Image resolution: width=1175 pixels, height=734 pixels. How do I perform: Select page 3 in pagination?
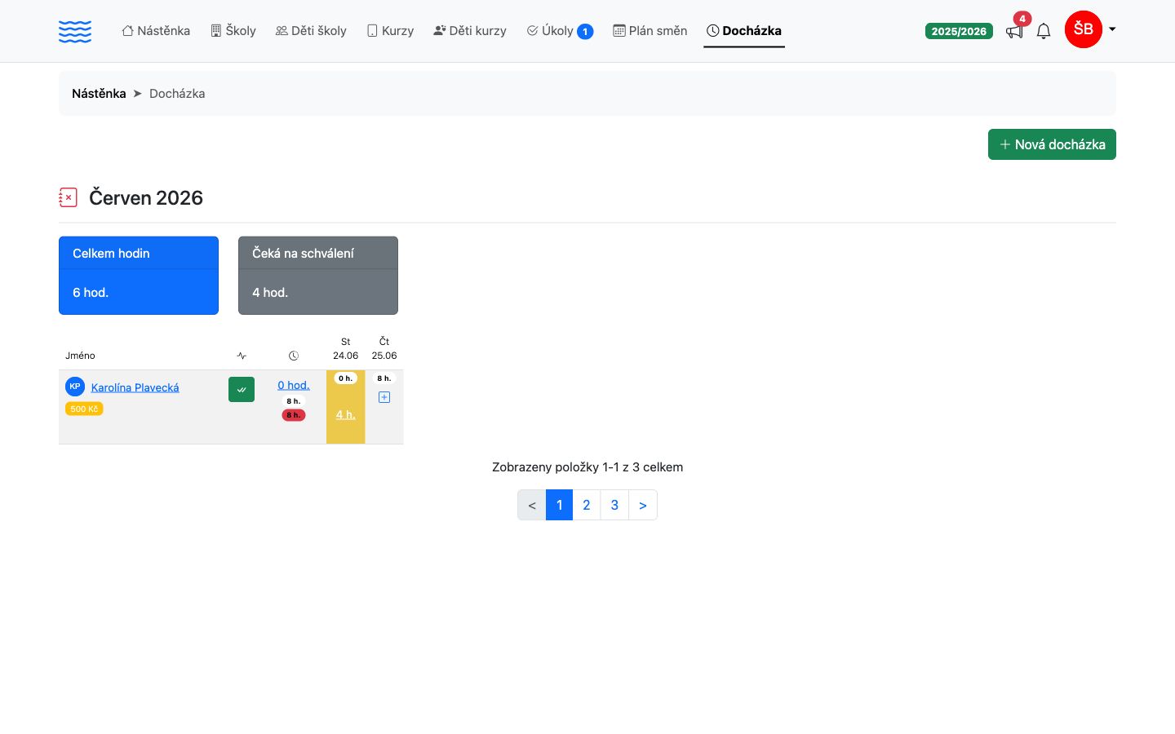(x=614, y=505)
